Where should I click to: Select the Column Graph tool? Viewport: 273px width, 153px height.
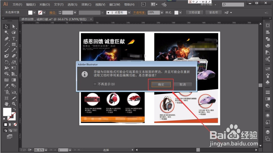coord(14,92)
